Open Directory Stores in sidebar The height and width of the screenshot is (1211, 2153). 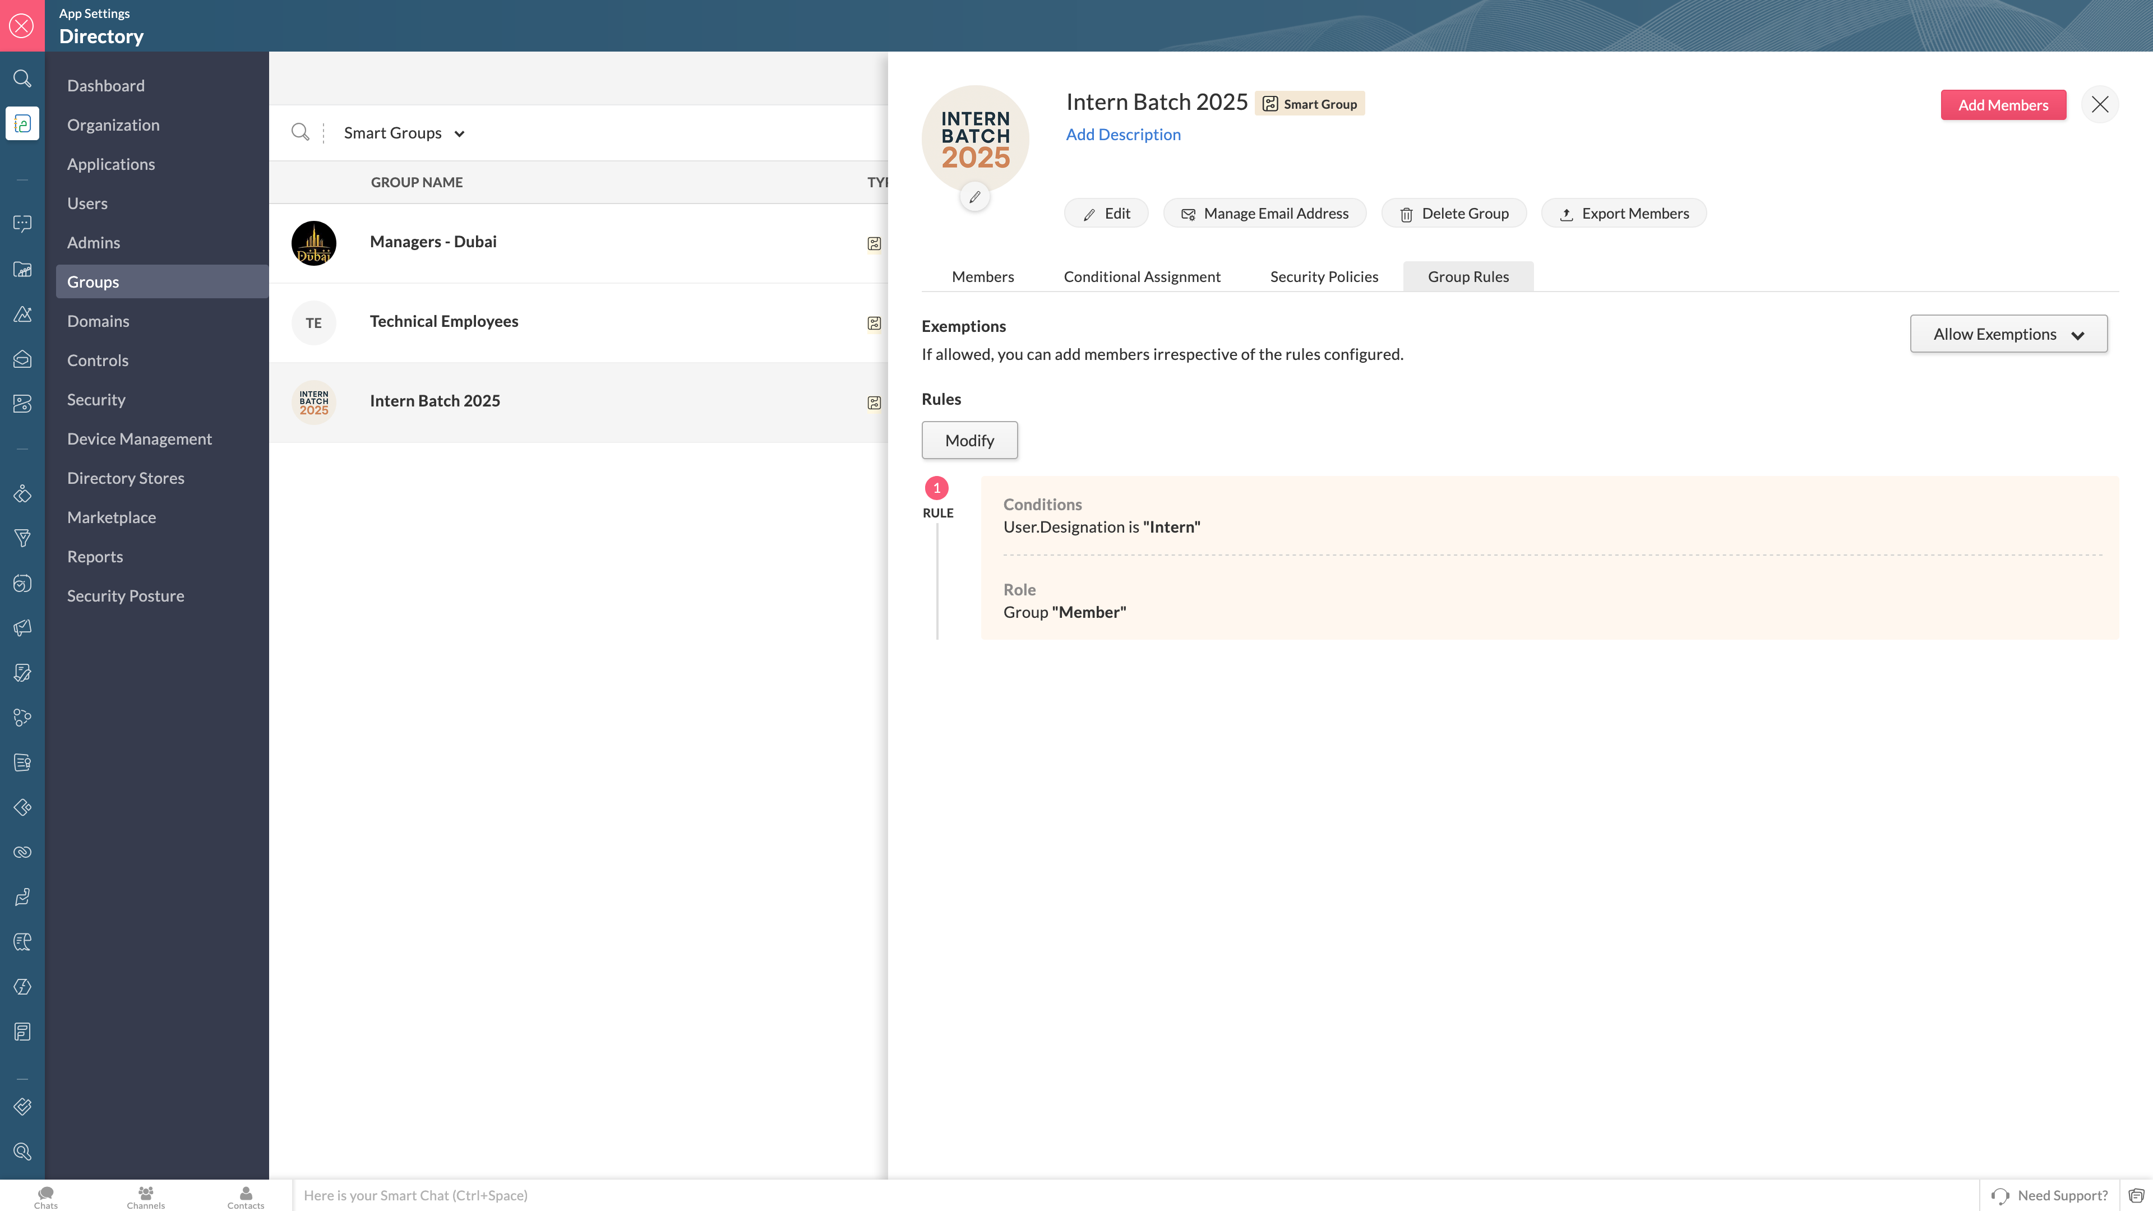click(x=126, y=478)
